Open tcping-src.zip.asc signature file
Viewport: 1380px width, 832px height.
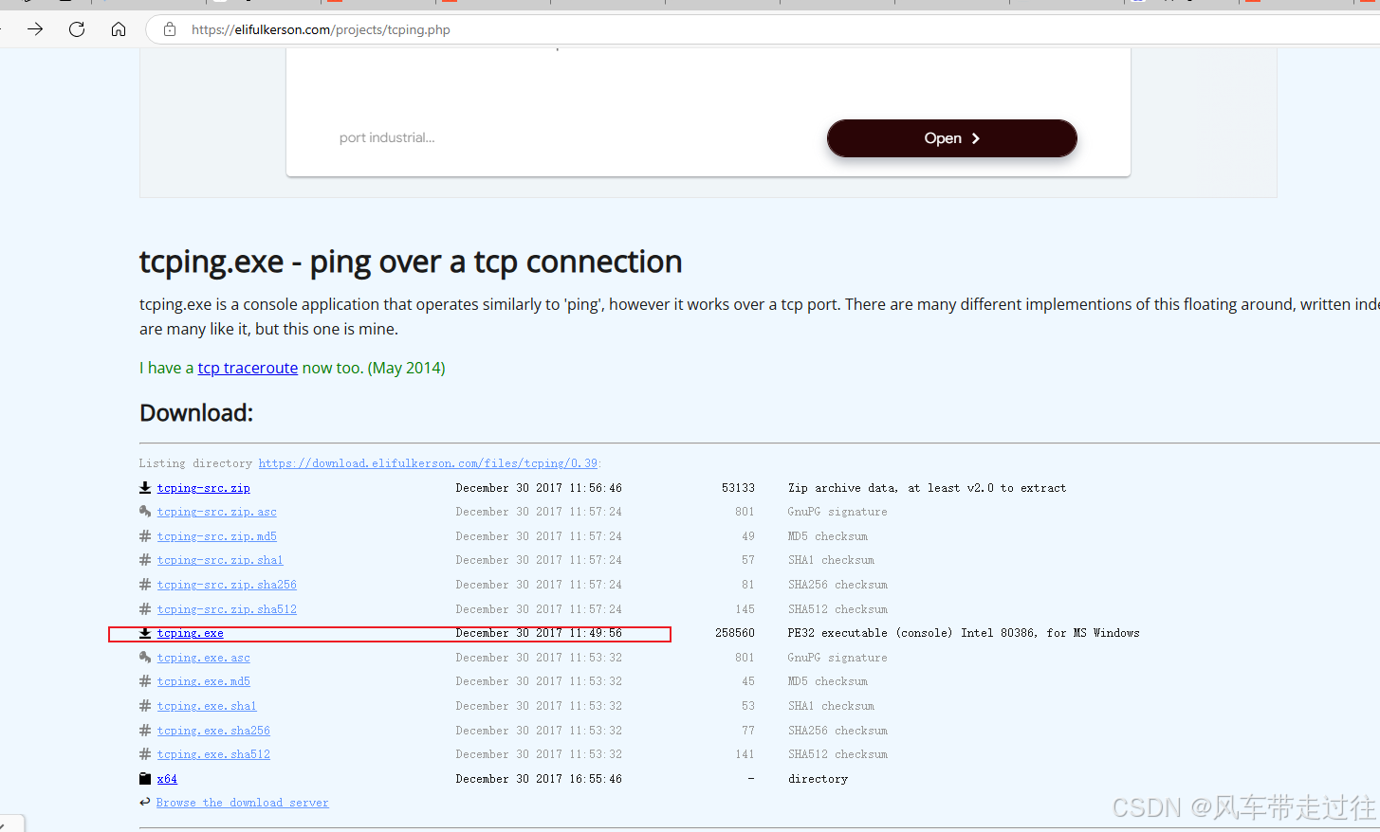tap(217, 512)
